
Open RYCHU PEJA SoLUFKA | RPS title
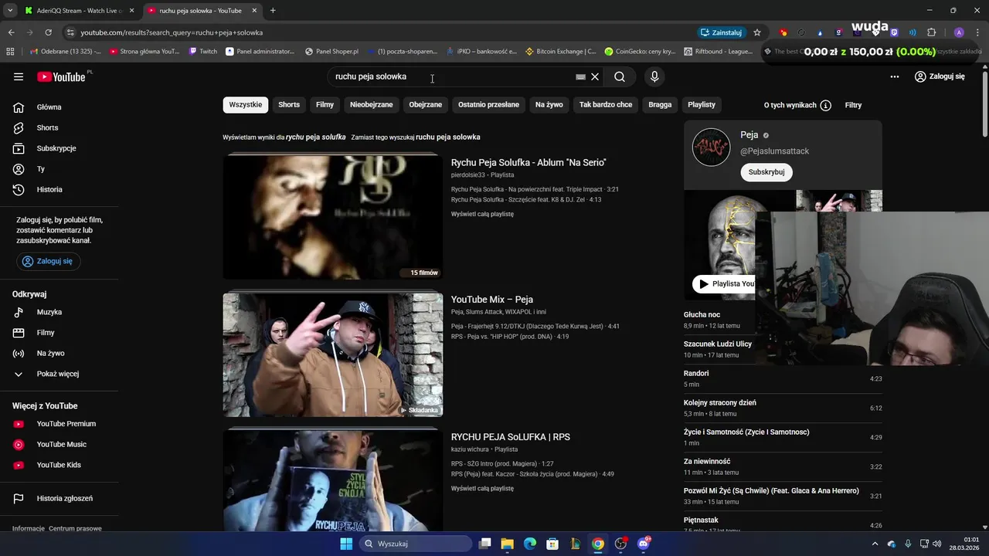click(x=511, y=437)
